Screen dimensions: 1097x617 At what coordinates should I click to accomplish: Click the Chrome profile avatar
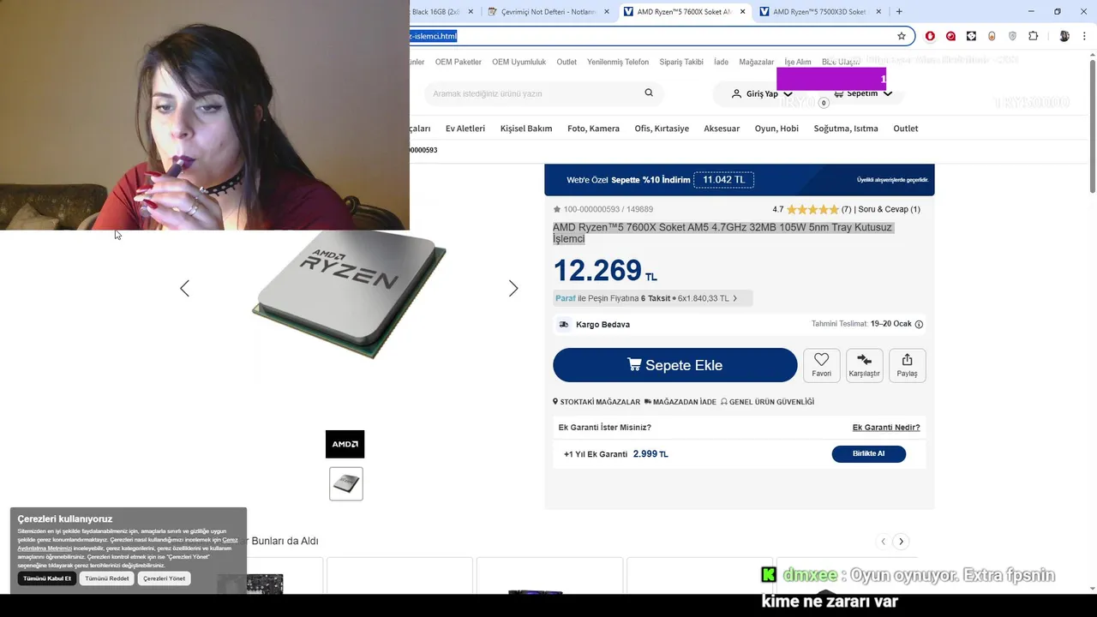tap(1064, 36)
